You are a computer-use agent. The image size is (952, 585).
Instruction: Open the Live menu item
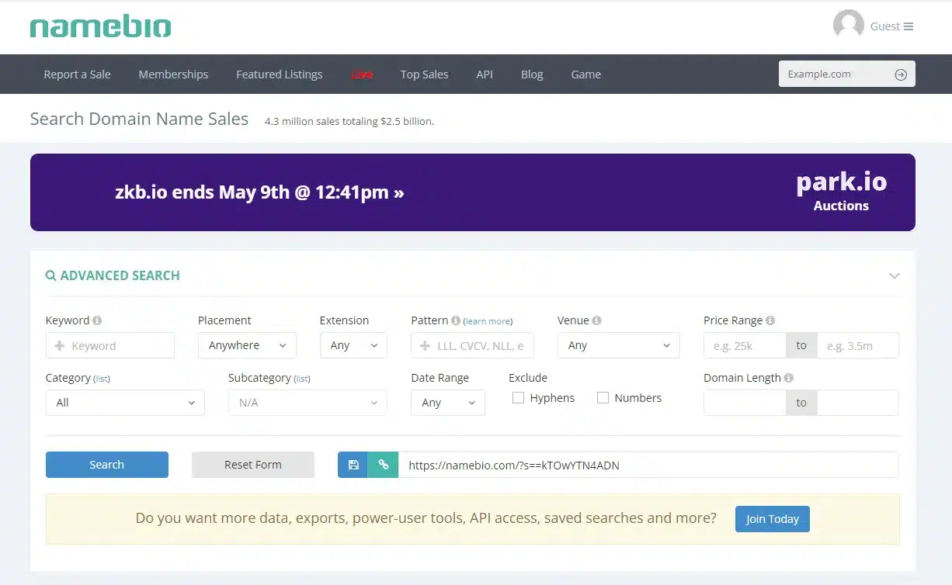point(362,74)
